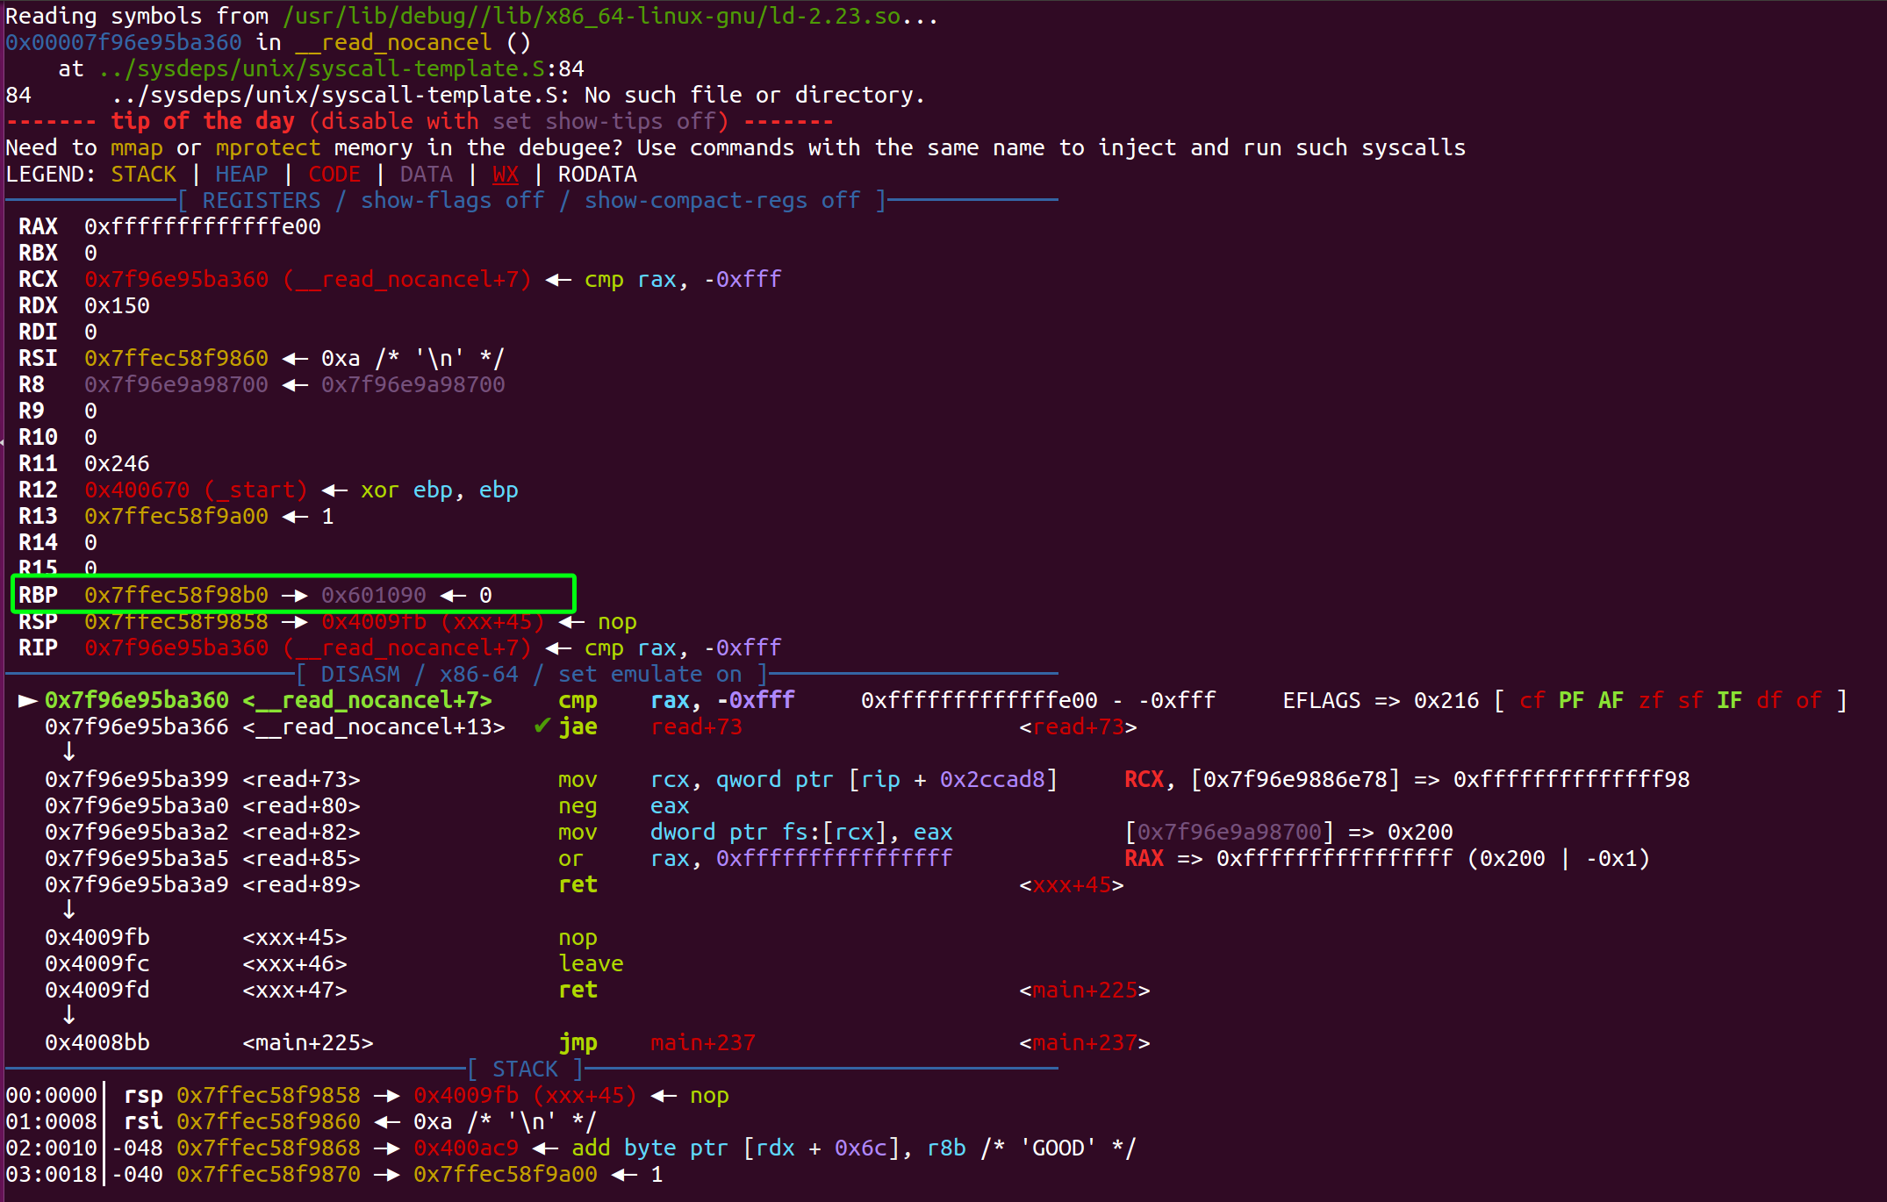Click the down arrow below read_nocancel+13

click(68, 753)
